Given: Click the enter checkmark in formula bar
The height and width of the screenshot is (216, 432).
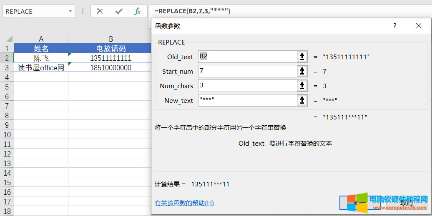Looking at the screenshot, I should 119,11.
